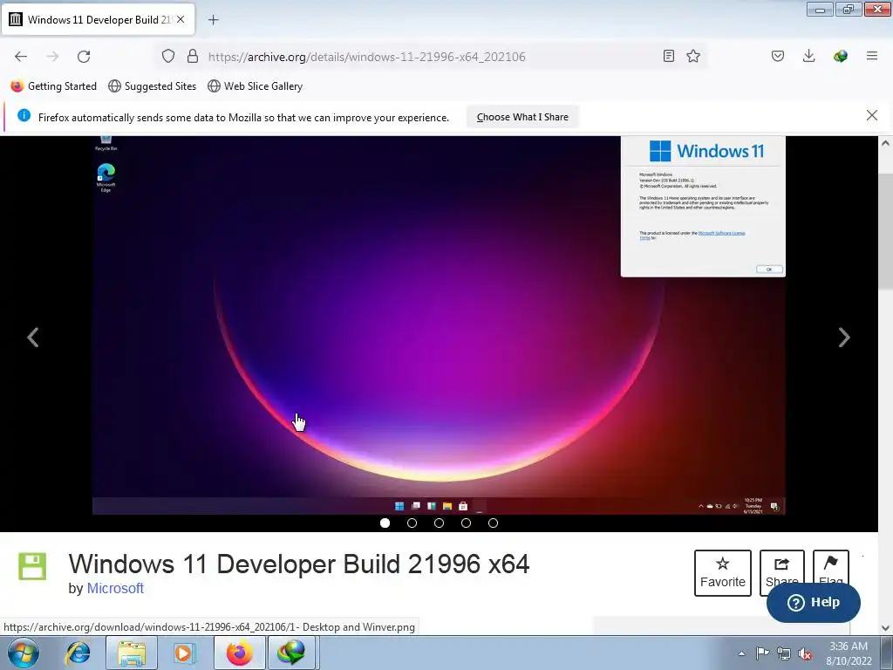Switch to Firefox taskbar button
Image resolution: width=893 pixels, height=670 pixels.
tap(239, 653)
